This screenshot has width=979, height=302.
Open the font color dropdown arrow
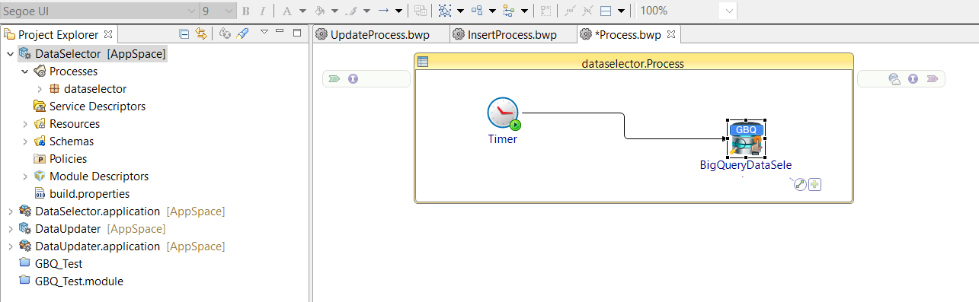coord(302,11)
